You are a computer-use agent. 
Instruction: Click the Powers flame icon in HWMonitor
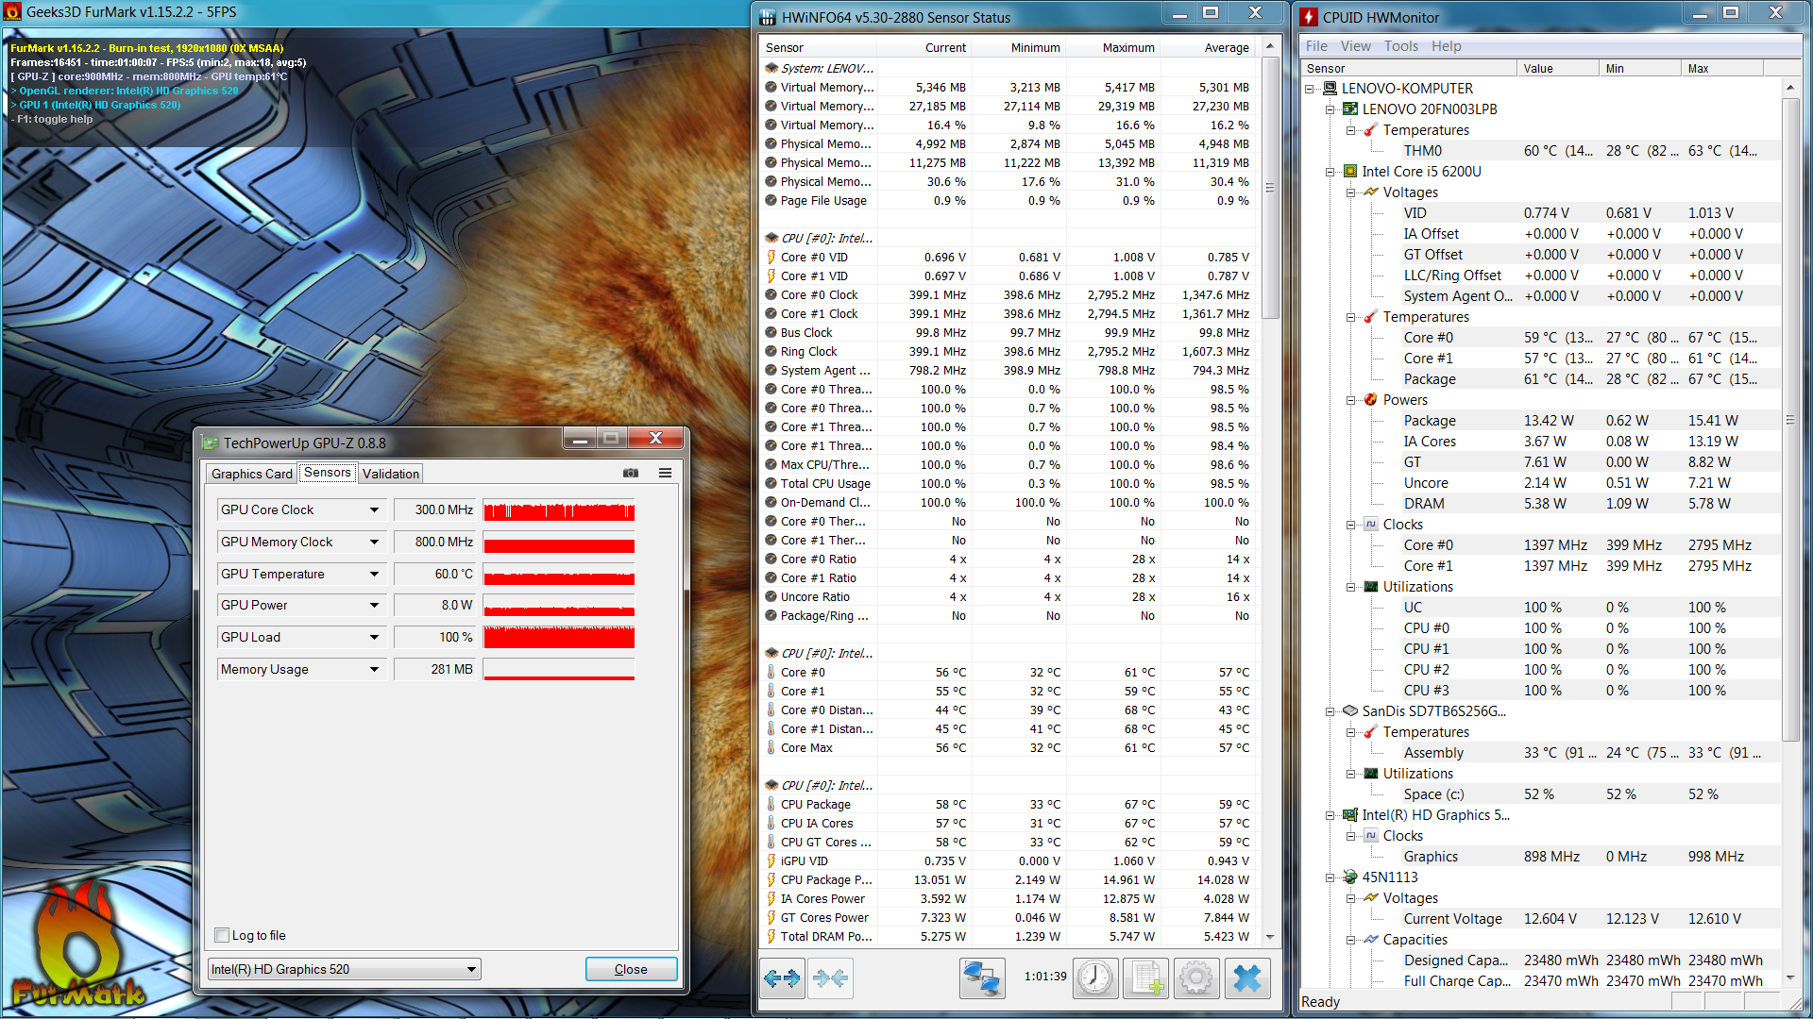[x=1371, y=400]
